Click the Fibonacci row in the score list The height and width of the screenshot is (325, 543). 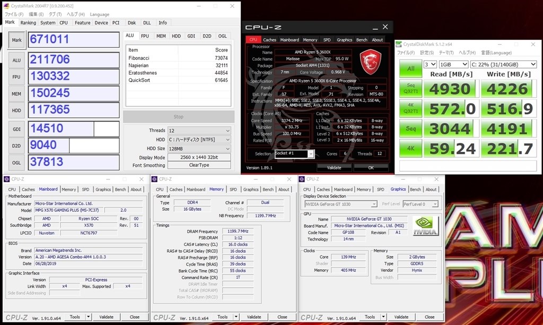[x=178, y=58]
